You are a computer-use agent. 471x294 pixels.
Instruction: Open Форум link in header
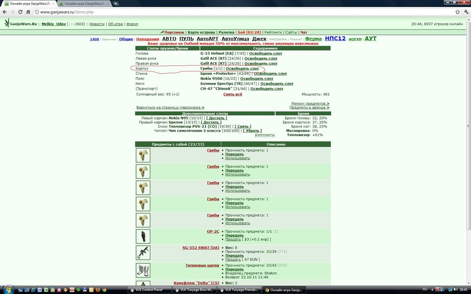[x=132, y=24]
